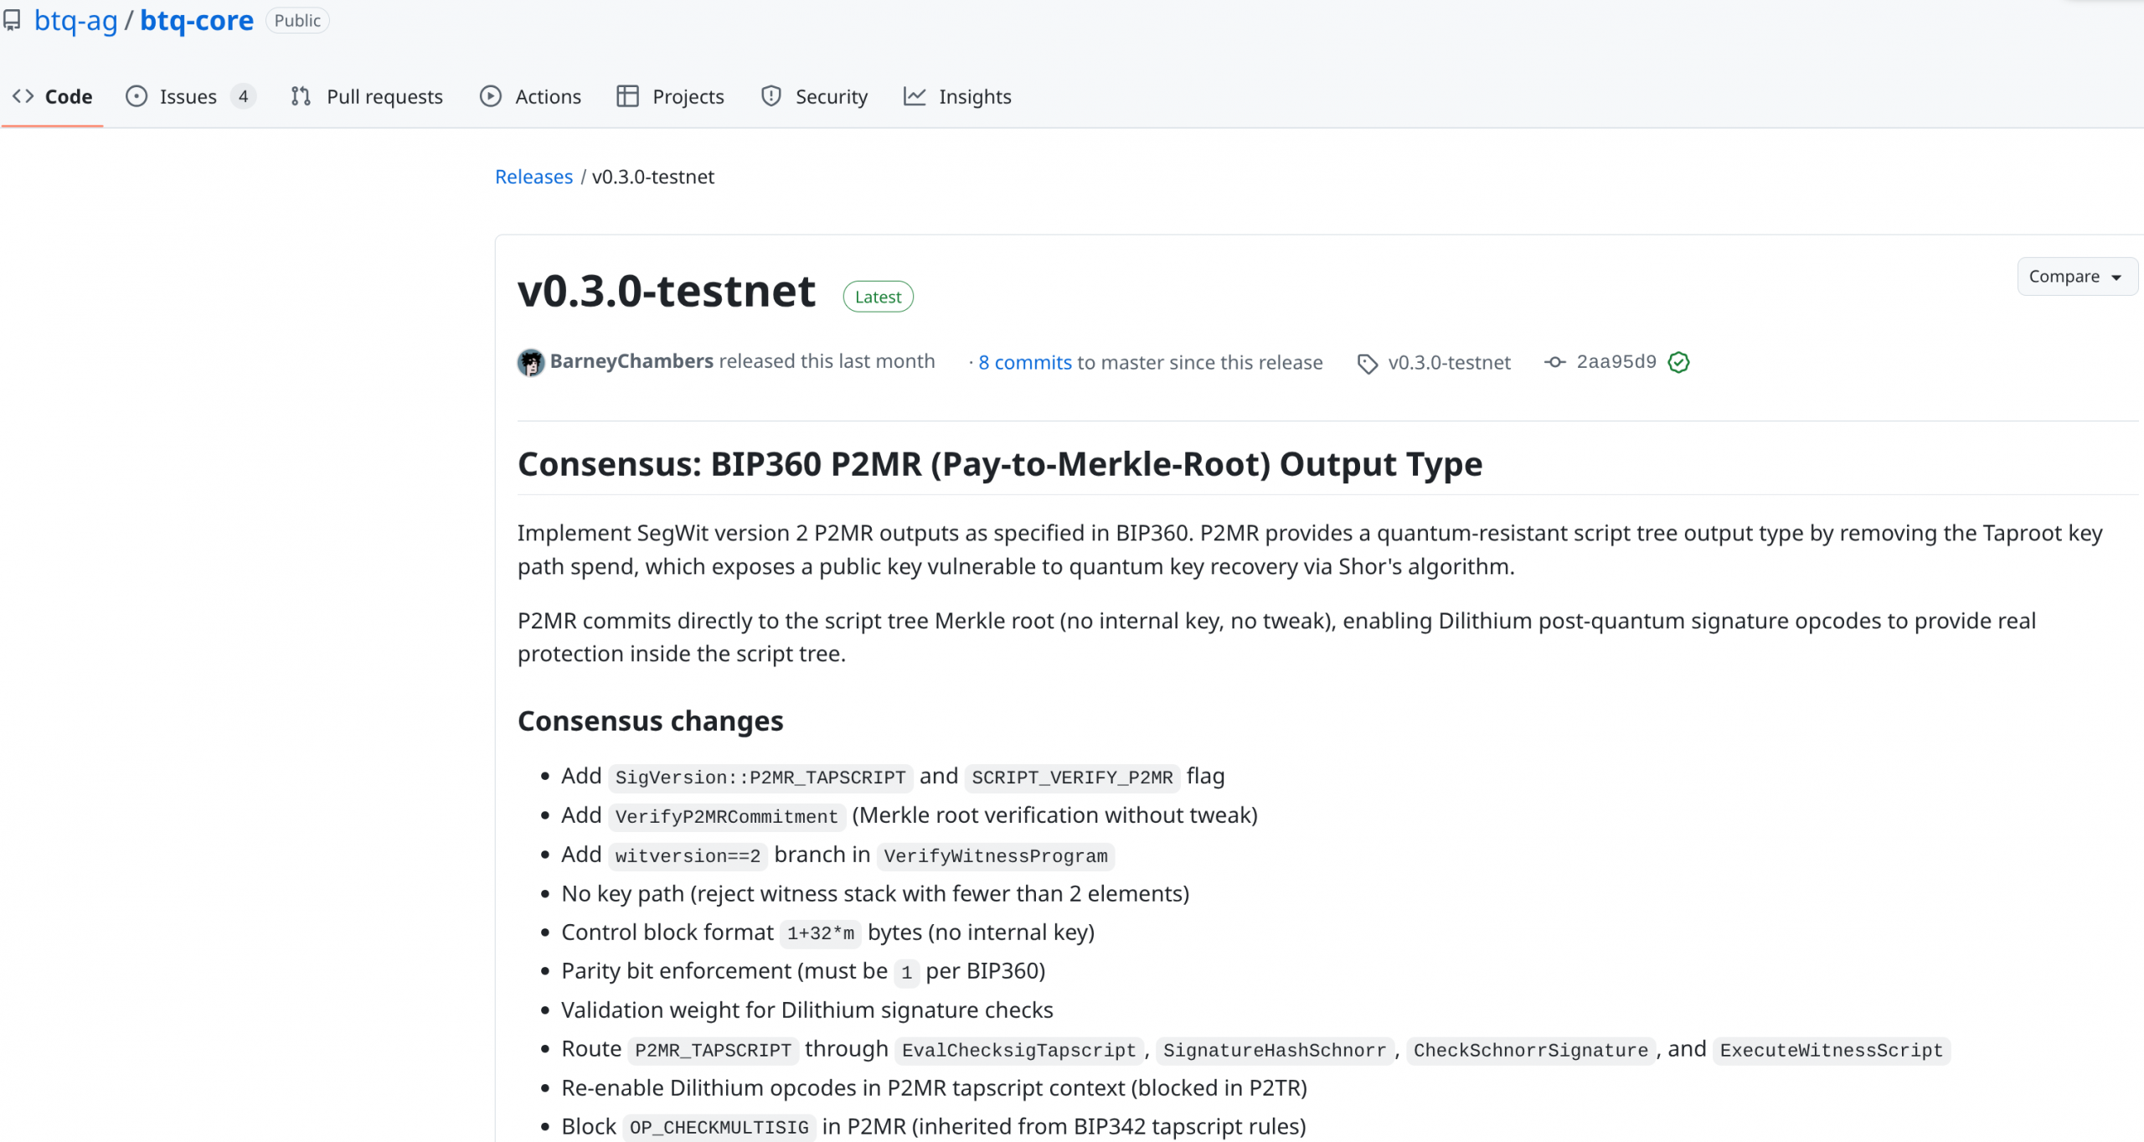Click the Projects table icon
The image size is (2144, 1142).
(627, 96)
